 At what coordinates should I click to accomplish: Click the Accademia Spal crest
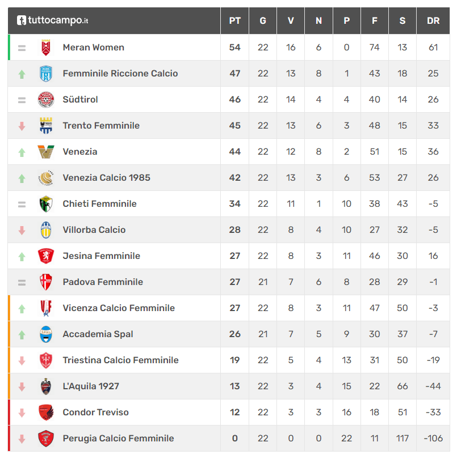tap(46, 334)
